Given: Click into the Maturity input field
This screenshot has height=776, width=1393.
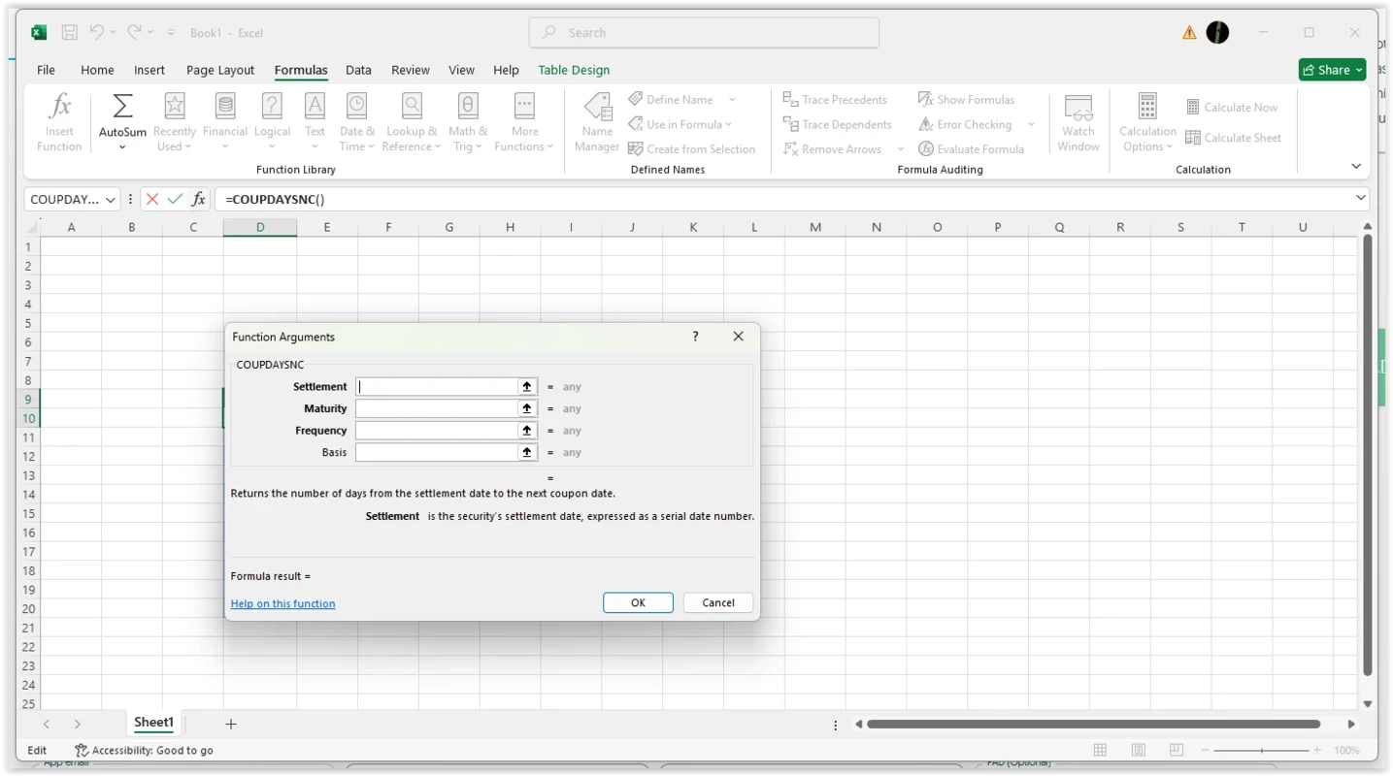Looking at the screenshot, I should coord(437,408).
